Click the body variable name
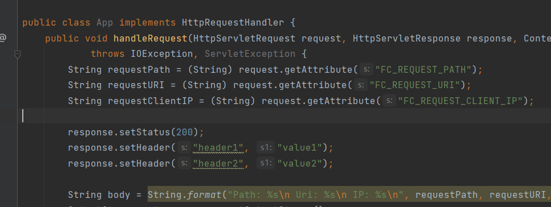551x207 pixels. (x=119, y=194)
